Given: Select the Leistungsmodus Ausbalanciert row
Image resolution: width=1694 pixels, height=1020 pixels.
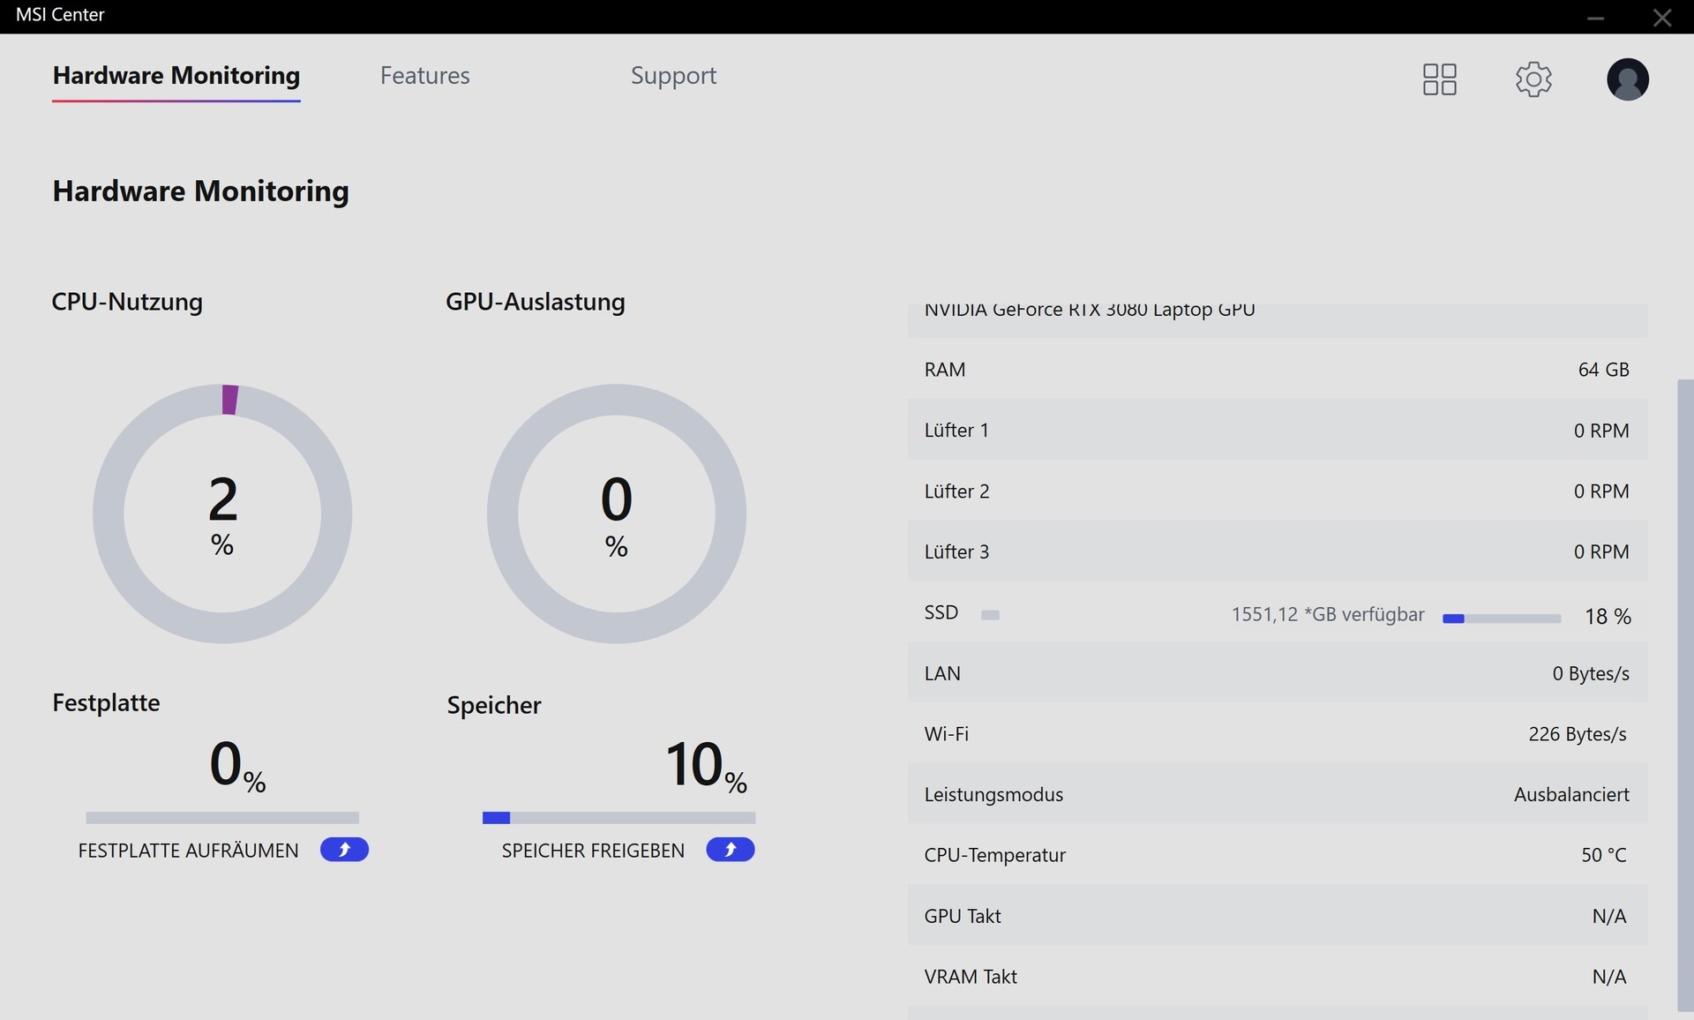Looking at the screenshot, I should point(1276,794).
